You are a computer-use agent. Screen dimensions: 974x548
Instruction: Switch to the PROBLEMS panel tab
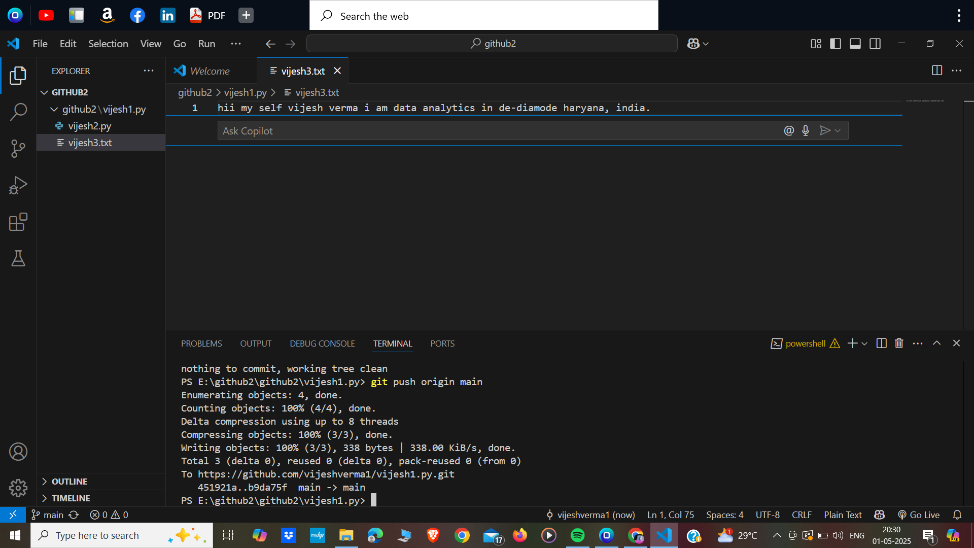coord(201,344)
